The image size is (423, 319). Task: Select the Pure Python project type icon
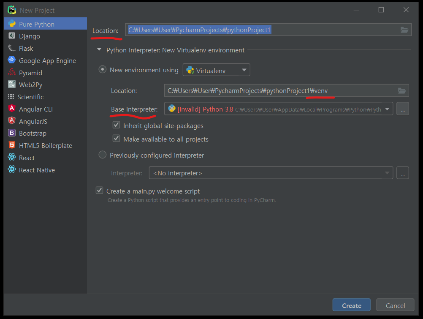pos(12,24)
